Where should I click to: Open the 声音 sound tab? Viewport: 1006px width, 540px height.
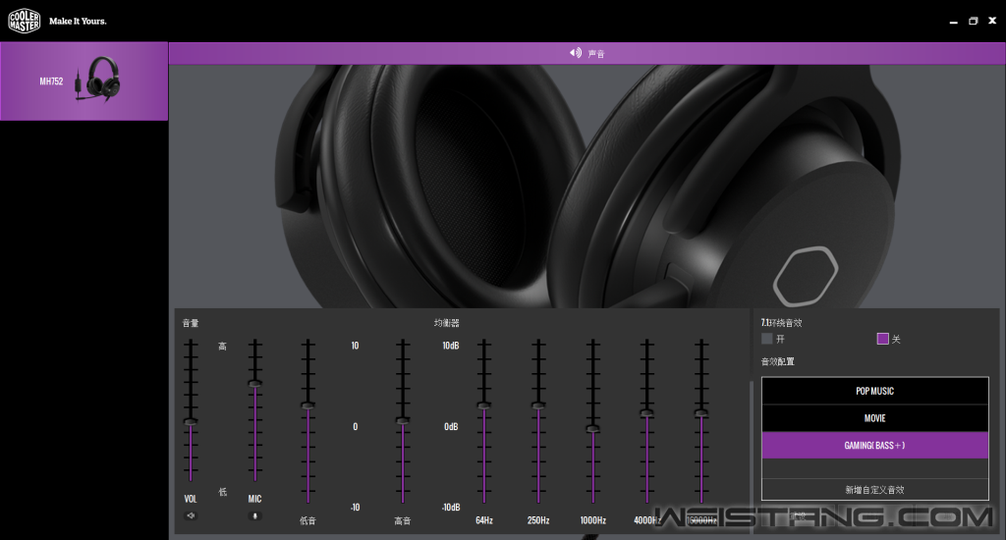coord(587,53)
